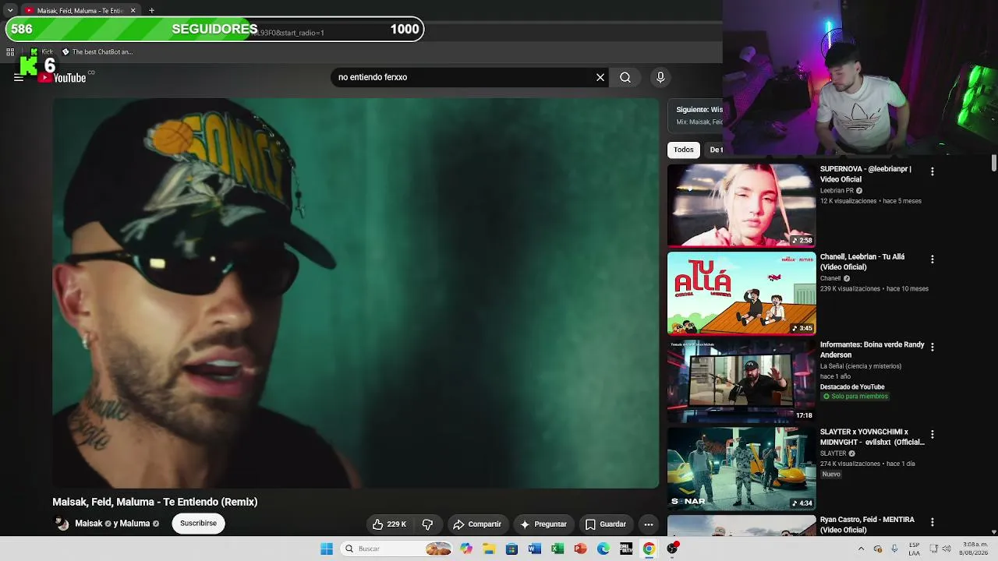Click the 'SLAYTER x YOVNGCHIMI' video title

coord(872,437)
